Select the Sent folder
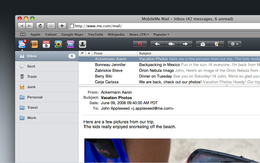Image resolution: width=260 pixels, height=163 pixels. point(47,66)
